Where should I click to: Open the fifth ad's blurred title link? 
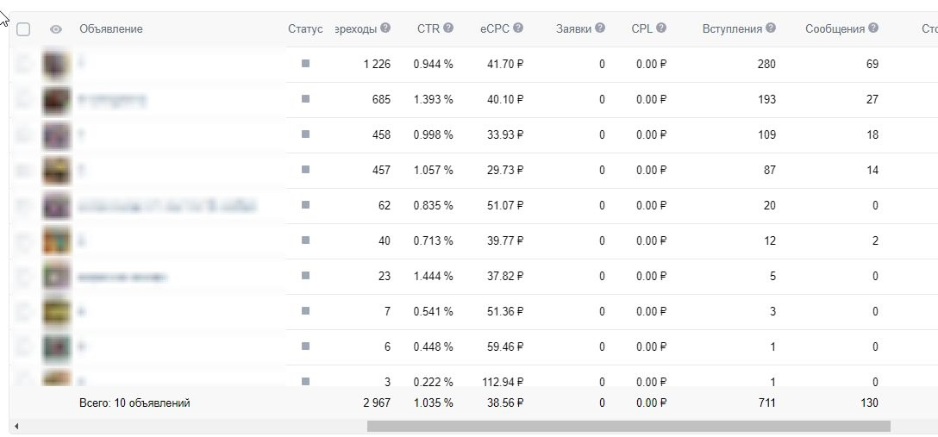pos(167,207)
